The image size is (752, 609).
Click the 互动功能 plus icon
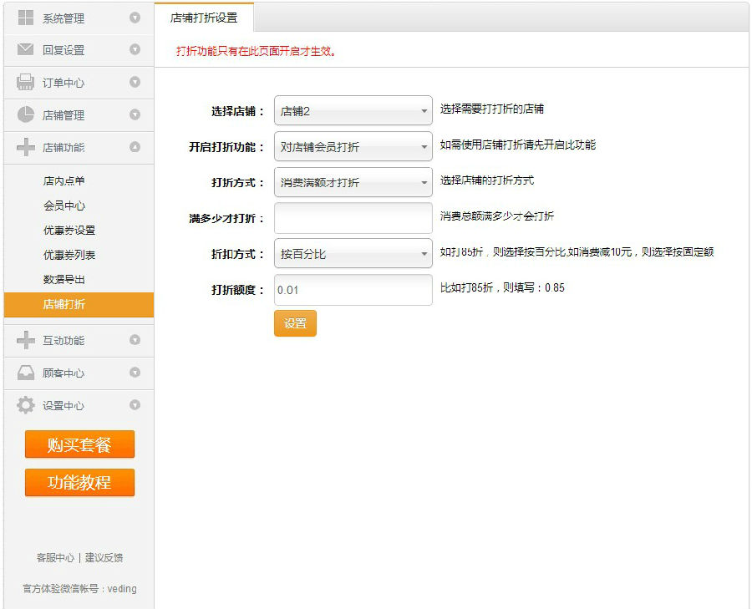pos(25,340)
